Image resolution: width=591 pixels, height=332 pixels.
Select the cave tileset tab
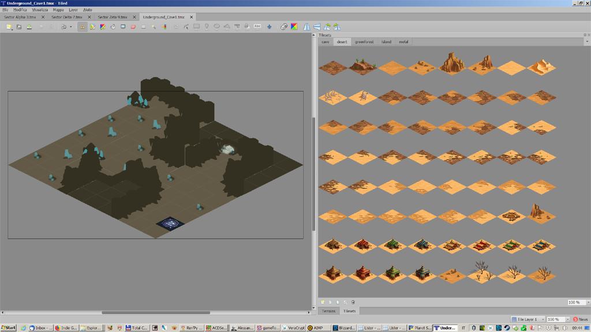326,41
